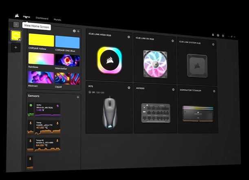Open gear settings on iCUE LINK H150i RGB card
Viewport: 249px width, 180px height.
129,37
